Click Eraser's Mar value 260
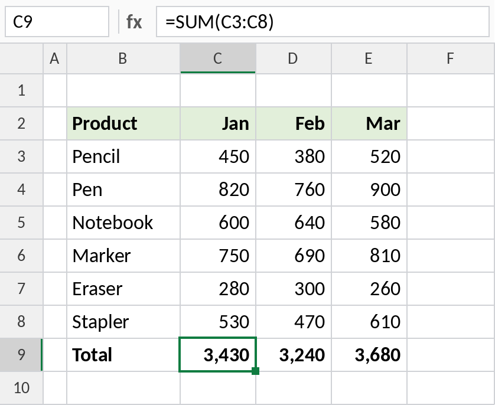This screenshot has width=495, height=405. (369, 289)
